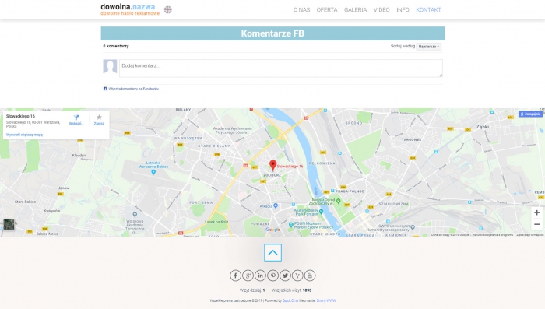Open the Facebook social icon

click(235, 276)
